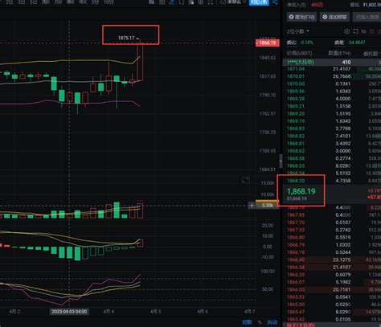
Task: Select the 大压单 row with 410
Action: tap(332, 62)
